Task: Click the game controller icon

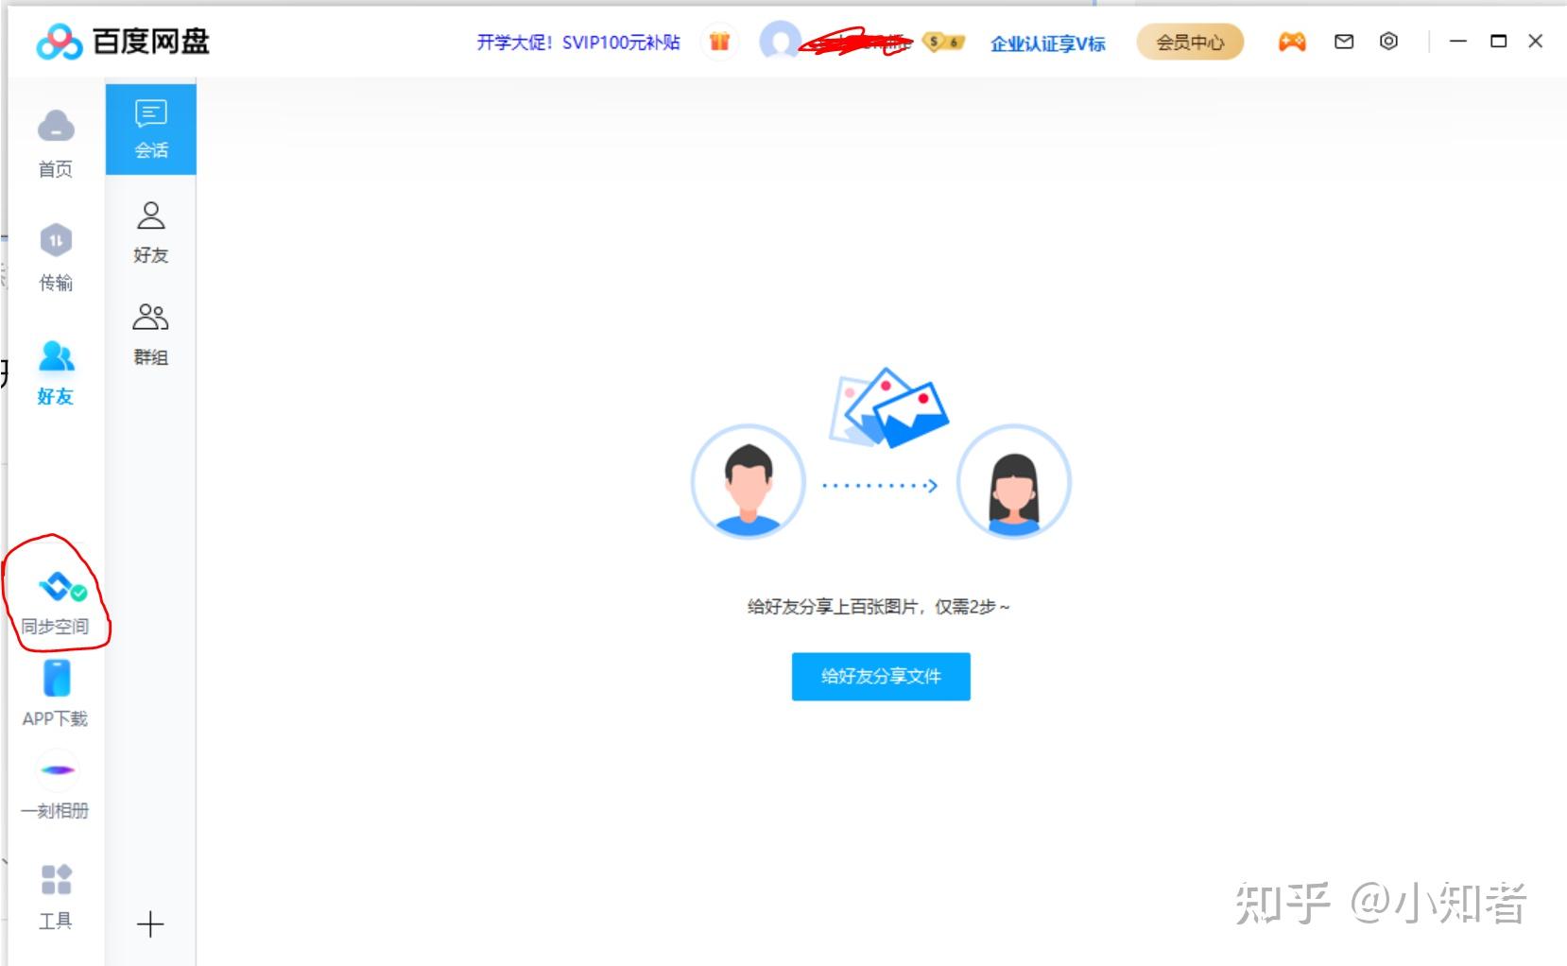Action: pos(1292,42)
